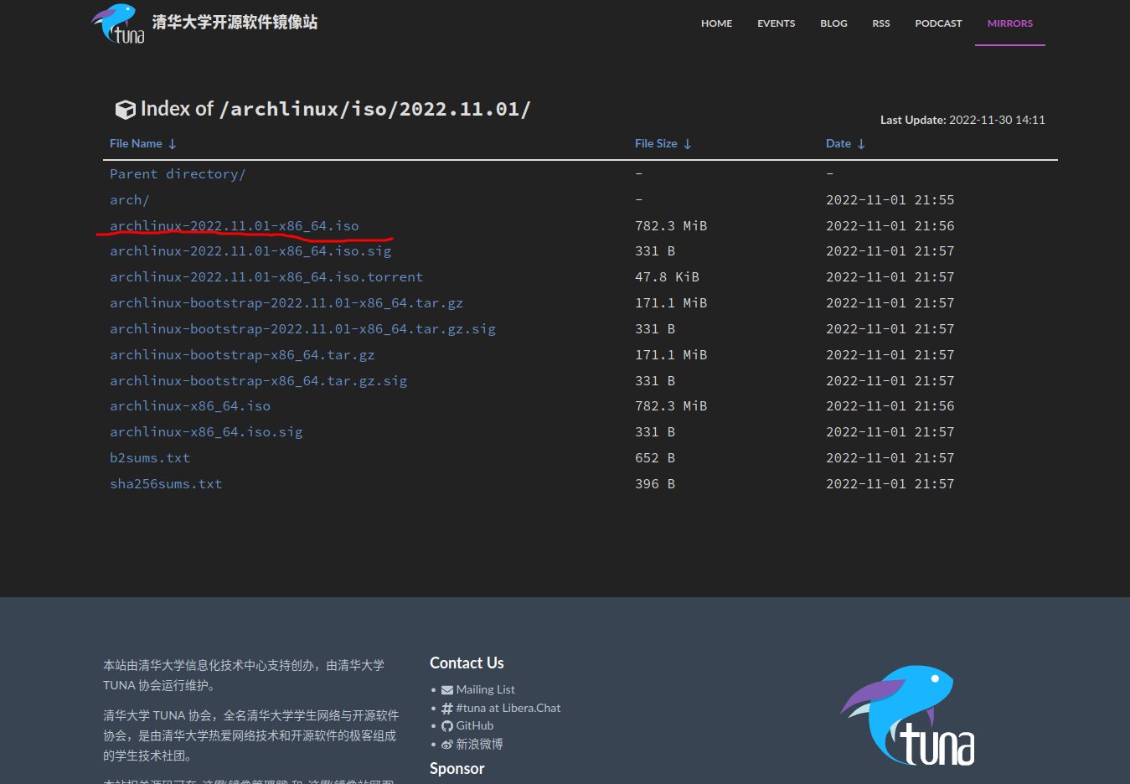1130x784 pixels.
Task: Click the GitHub octocat icon
Action: 446,726
